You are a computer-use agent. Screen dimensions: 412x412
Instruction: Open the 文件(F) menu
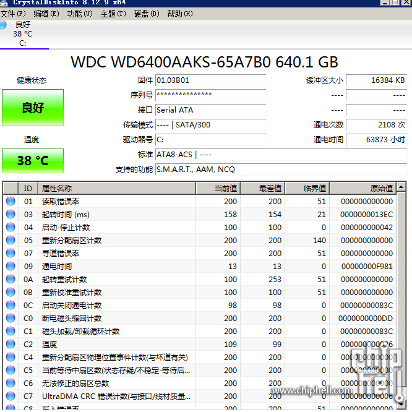pyautogui.click(x=13, y=14)
